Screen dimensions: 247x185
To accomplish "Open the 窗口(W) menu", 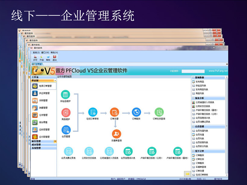I will pos(45,52).
